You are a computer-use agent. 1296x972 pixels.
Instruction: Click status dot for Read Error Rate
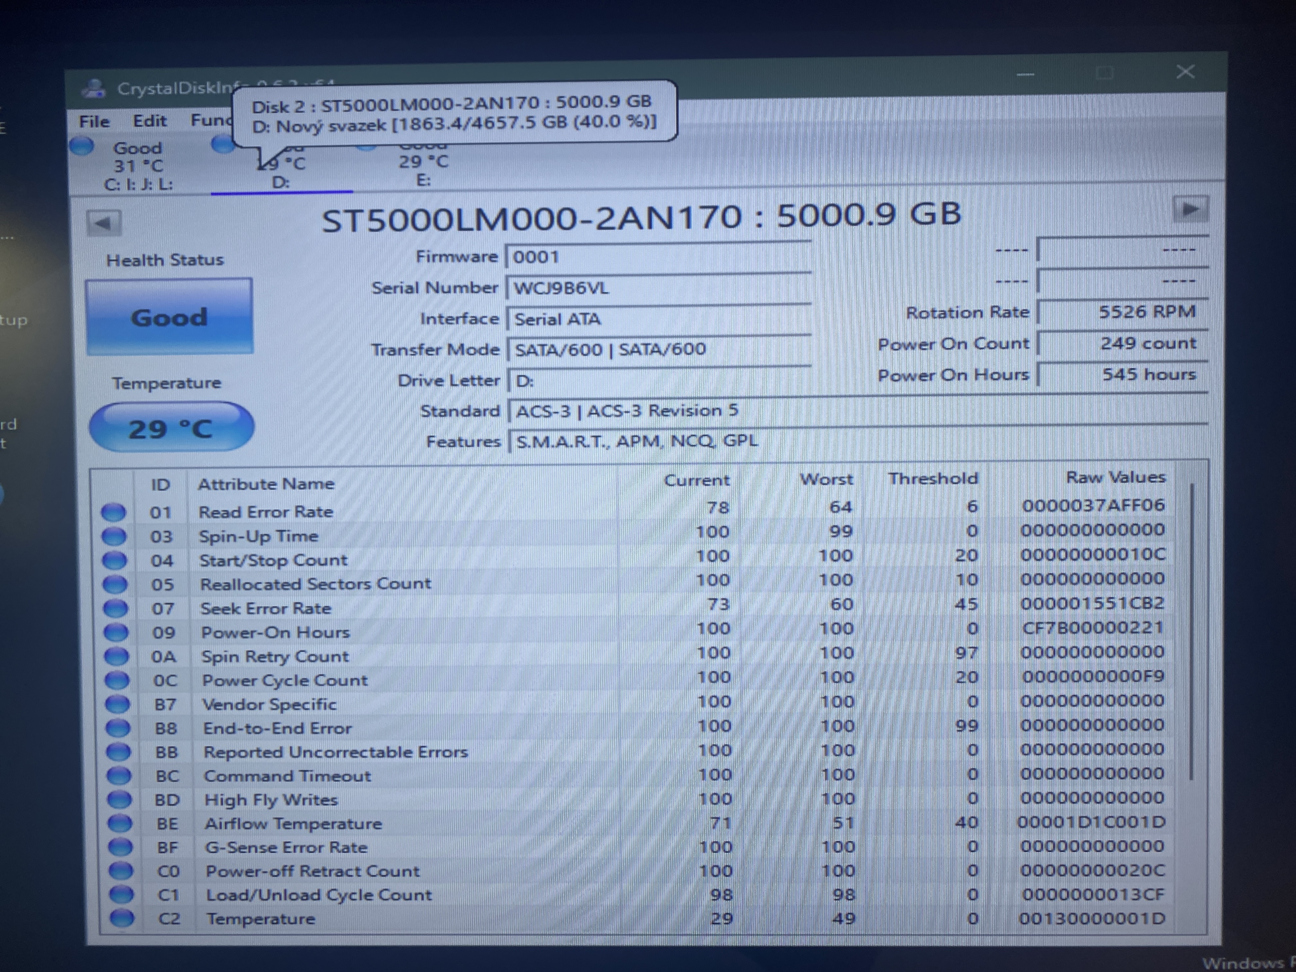click(114, 512)
